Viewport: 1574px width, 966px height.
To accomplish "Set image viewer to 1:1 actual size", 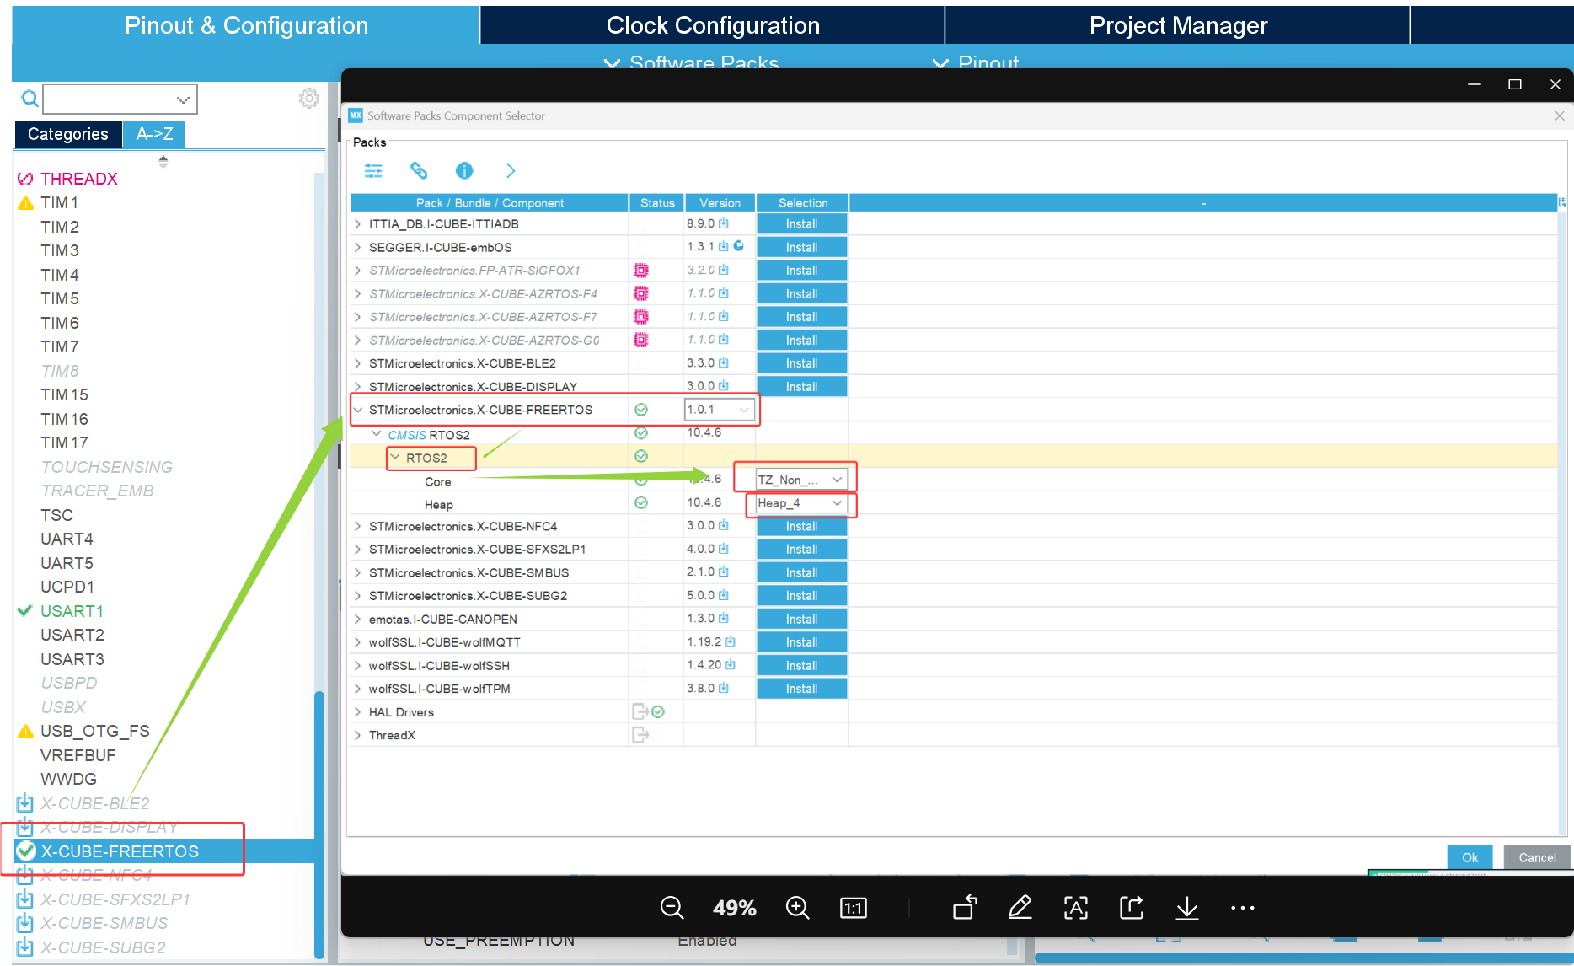I will (854, 908).
